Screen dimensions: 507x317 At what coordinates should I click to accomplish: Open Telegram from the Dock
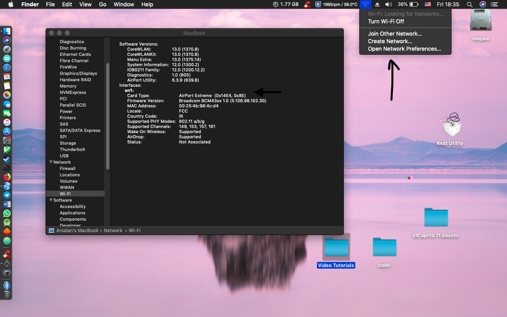(x=7, y=195)
